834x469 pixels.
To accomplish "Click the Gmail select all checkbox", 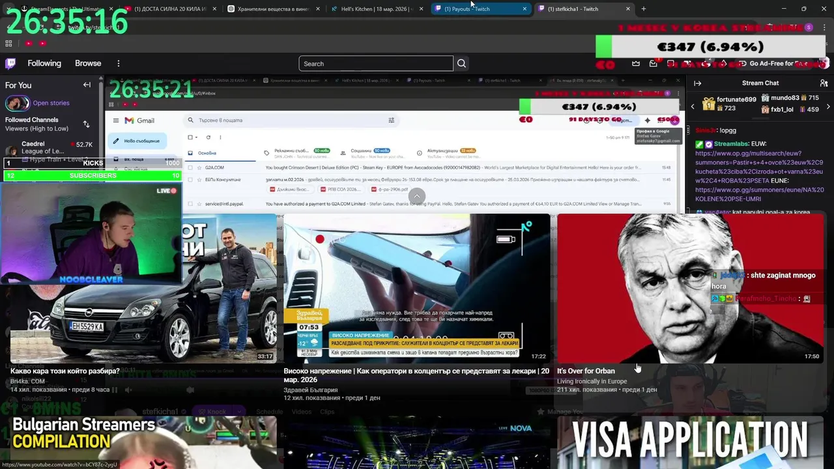I will pyautogui.click(x=190, y=137).
